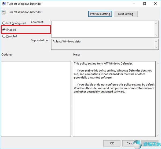This screenshot has height=149, width=161.
Task: Click the Cancel button
Action: click(x=130, y=143)
